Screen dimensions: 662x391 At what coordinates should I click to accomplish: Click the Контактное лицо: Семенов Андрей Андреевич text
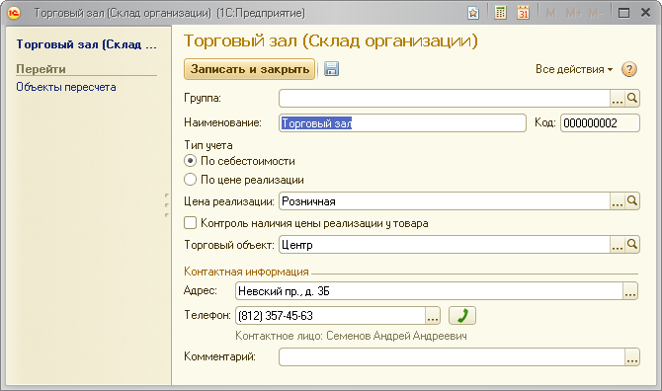coord(351,336)
